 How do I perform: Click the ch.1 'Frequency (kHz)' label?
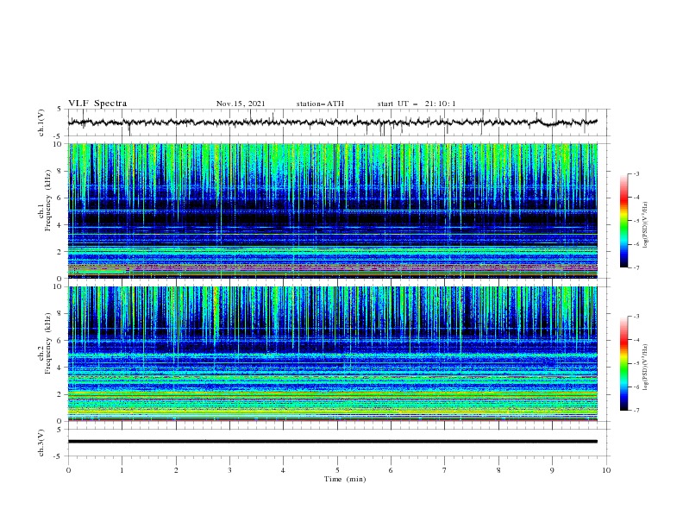pyautogui.click(x=48, y=201)
